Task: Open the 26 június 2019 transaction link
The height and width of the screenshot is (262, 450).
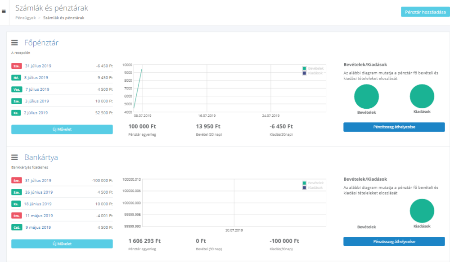Action: (x=39, y=192)
